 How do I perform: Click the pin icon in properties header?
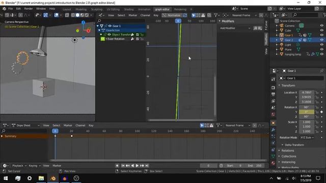click(x=321, y=71)
